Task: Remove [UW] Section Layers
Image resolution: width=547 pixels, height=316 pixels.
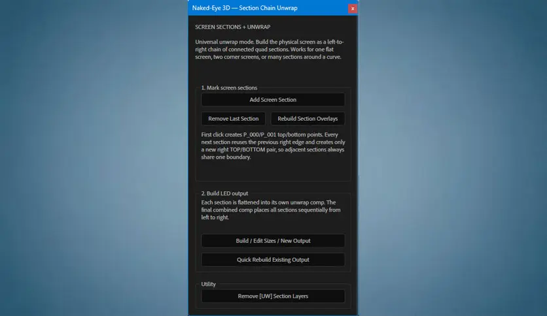Action: click(273, 296)
